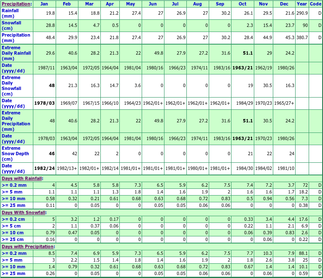Image resolution: width=323 pixels, height=278 pixels.
Task: Click the bold 1982/24 snow depth date
Action: tap(44, 169)
